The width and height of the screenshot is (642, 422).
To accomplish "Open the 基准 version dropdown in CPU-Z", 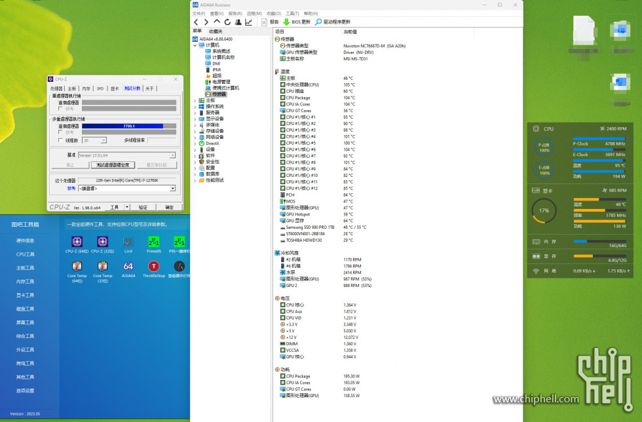I will [172, 155].
